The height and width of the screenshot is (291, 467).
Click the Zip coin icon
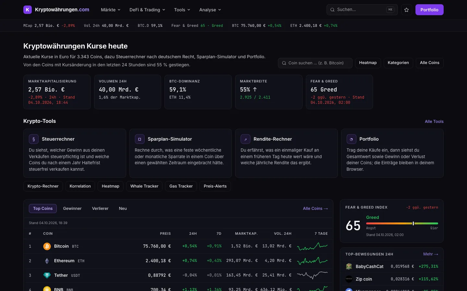(x=349, y=279)
